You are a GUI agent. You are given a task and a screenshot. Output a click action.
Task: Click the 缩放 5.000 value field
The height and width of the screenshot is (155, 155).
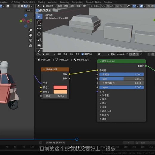coord(55,96)
